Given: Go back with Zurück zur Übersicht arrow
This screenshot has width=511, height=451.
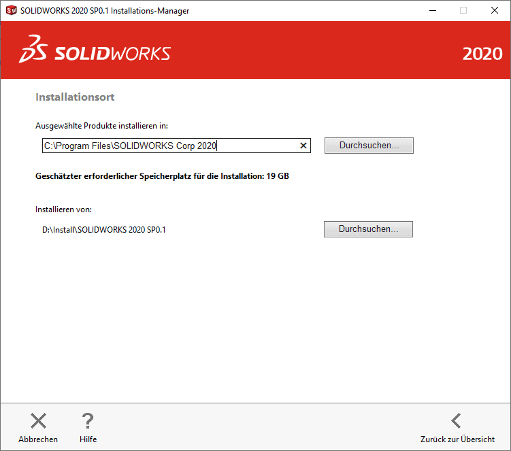Looking at the screenshot, I should (457, 420).
